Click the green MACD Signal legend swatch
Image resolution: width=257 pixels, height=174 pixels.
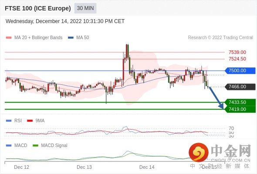tap(35, 145)
